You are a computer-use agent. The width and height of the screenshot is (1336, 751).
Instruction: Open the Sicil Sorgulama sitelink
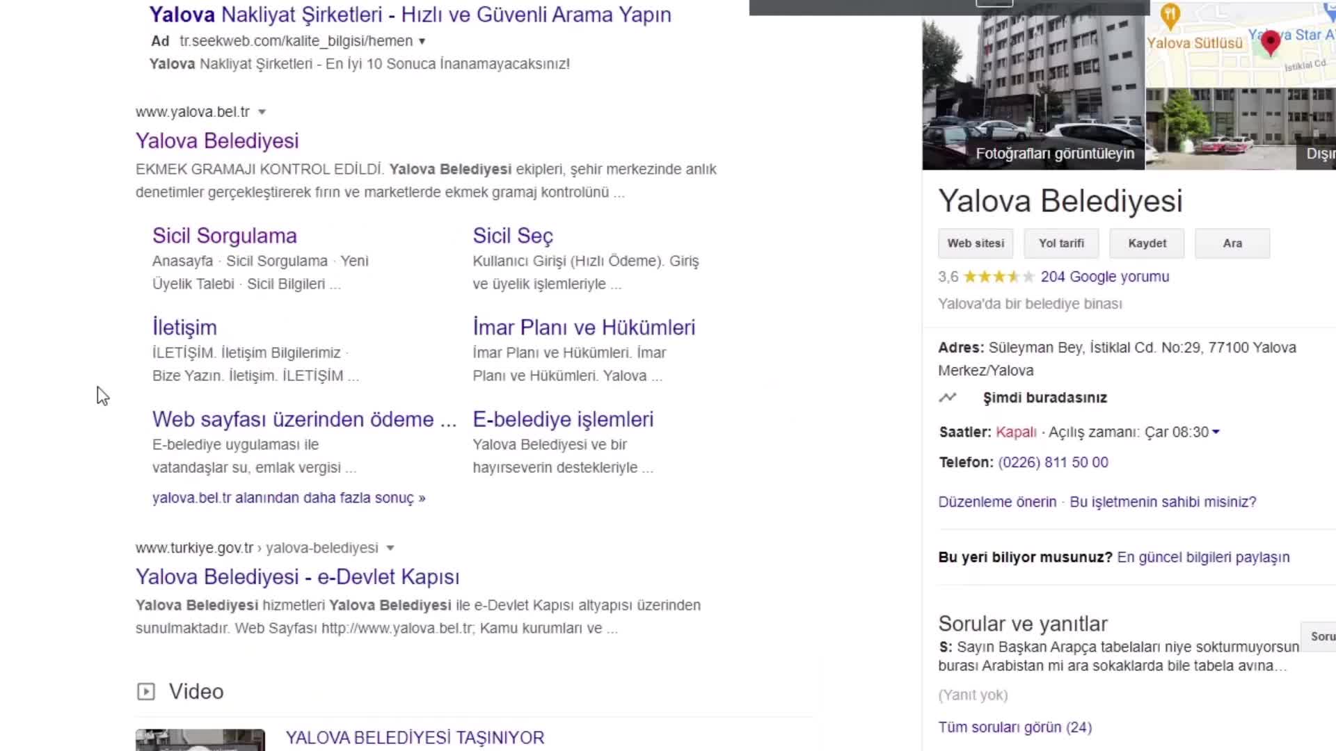(x=225, y=236)
